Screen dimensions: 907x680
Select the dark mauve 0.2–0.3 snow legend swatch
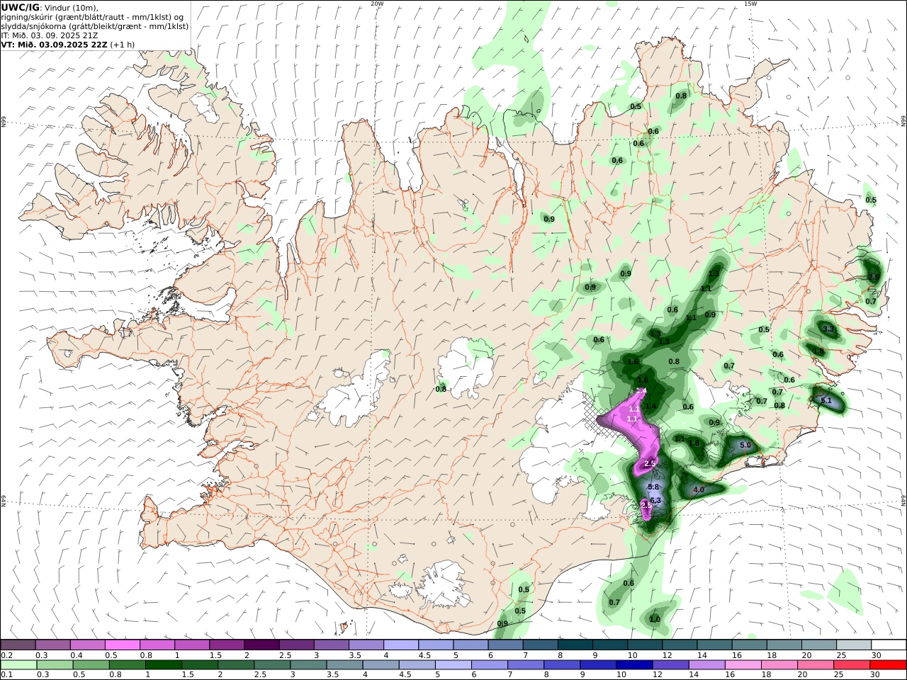tap(18, 645)
